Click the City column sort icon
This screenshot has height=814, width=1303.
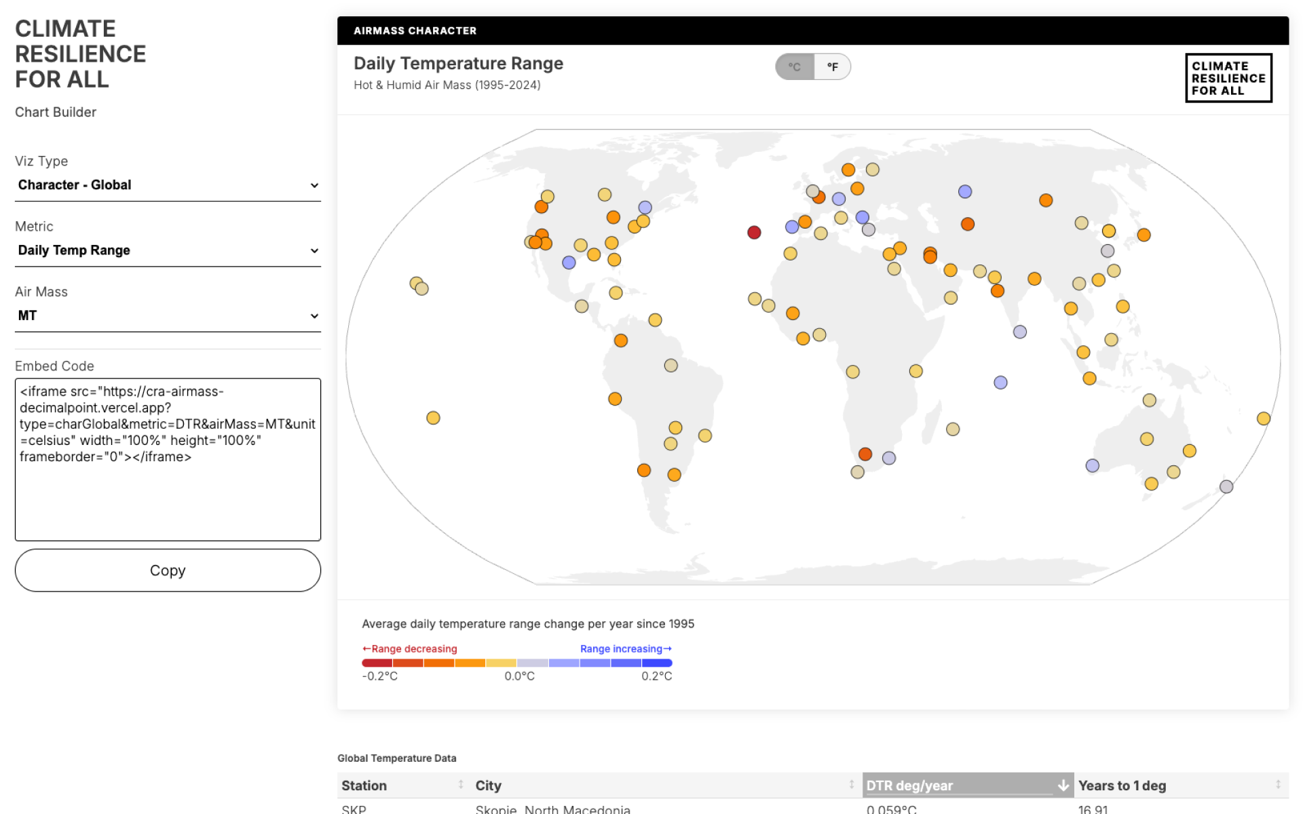[x=851, y=785]
